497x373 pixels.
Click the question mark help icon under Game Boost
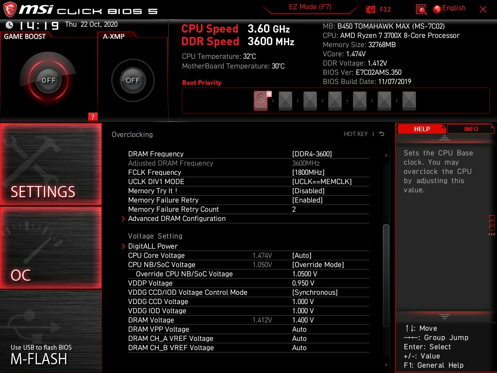[93, 117]
